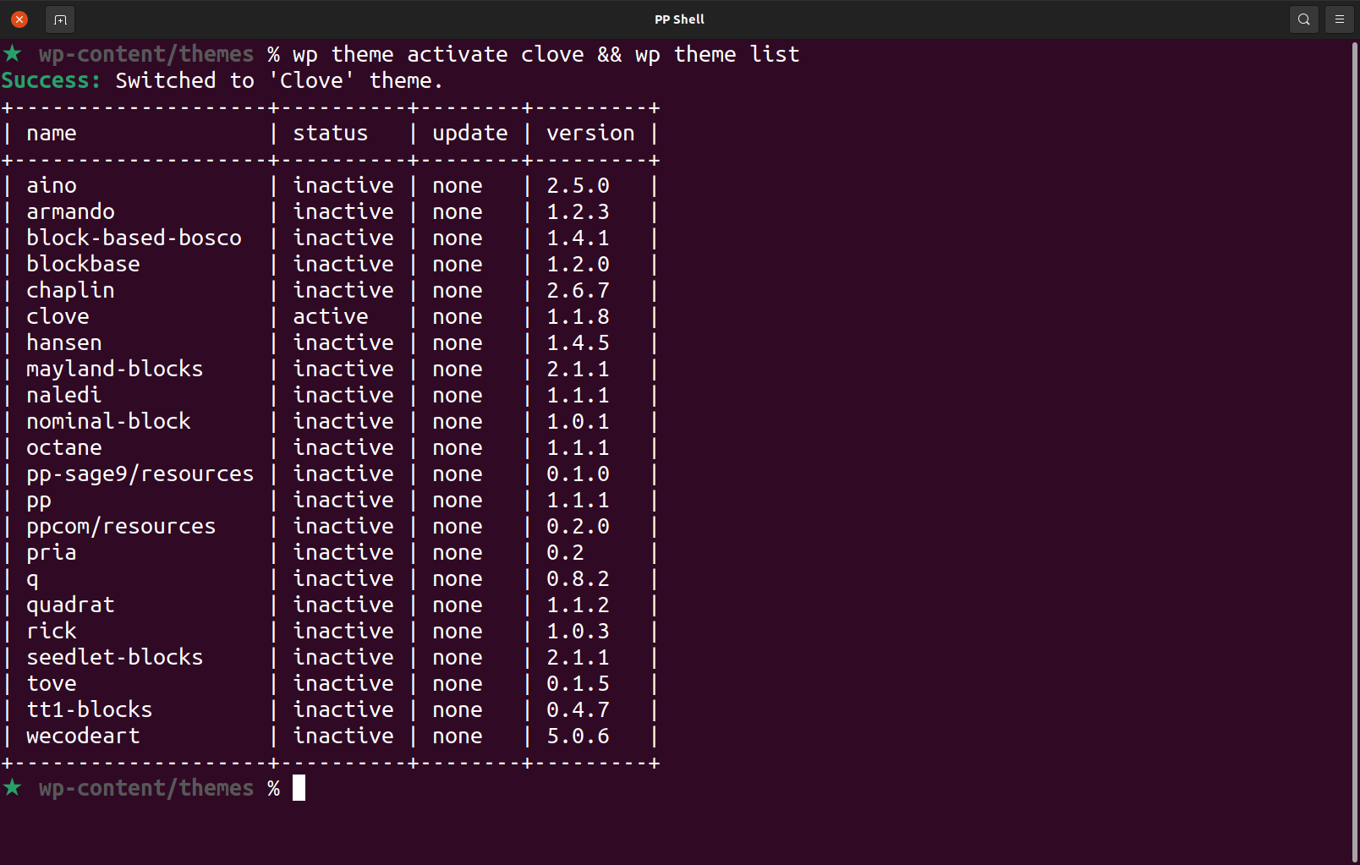This screenshot has width=1360, height=865.
Task: Click the 'PP Shell' window title
Action: 679,19
